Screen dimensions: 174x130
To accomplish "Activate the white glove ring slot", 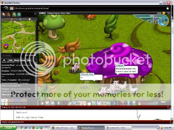I will (89, 103).
